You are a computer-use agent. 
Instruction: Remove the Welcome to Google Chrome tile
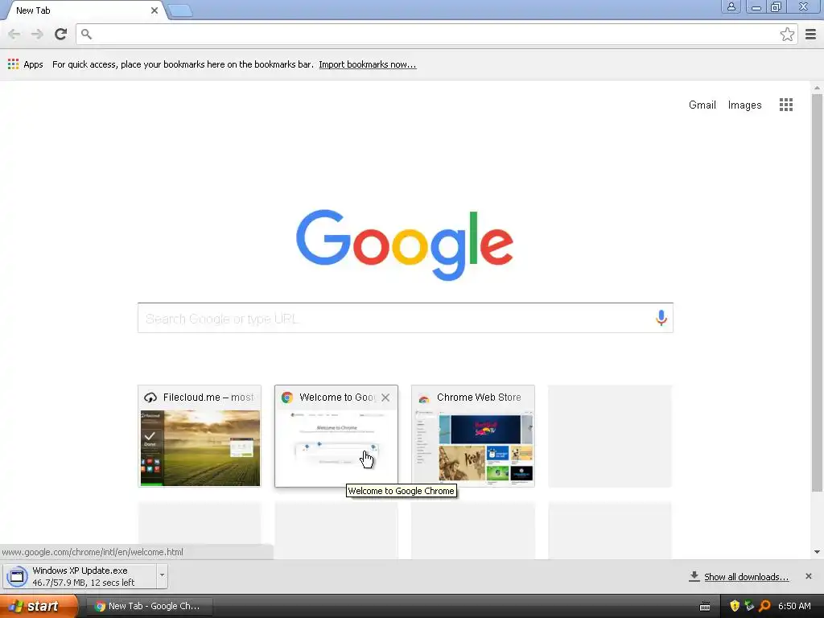point(385,398)
